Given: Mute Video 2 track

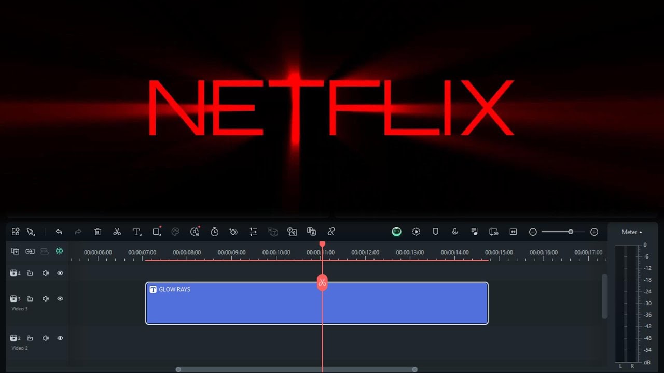Looking at the screenshot, I should tap(45, 338).
